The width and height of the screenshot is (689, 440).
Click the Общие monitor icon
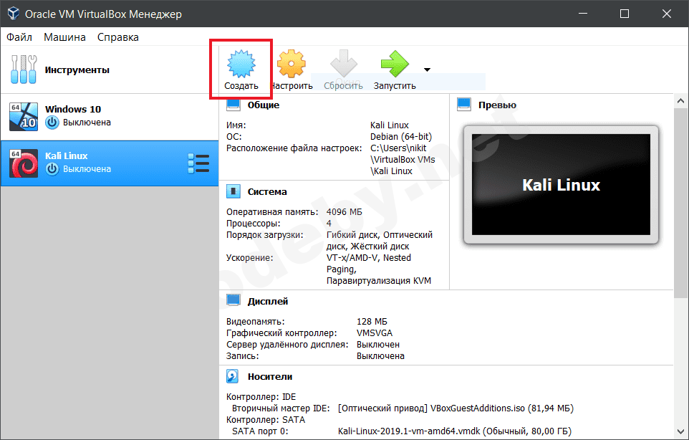pos(233,105)
